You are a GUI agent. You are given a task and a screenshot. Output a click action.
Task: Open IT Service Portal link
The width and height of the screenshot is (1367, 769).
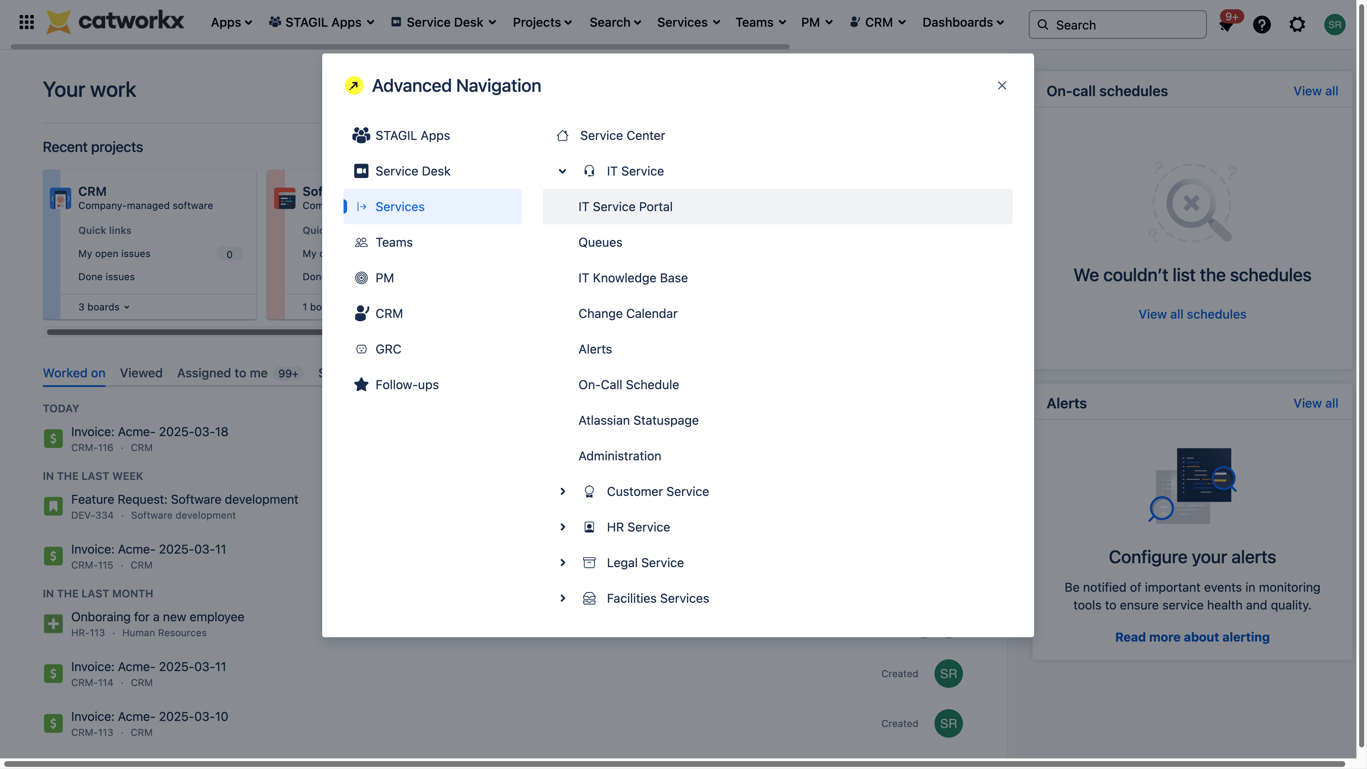pos(777,206)
